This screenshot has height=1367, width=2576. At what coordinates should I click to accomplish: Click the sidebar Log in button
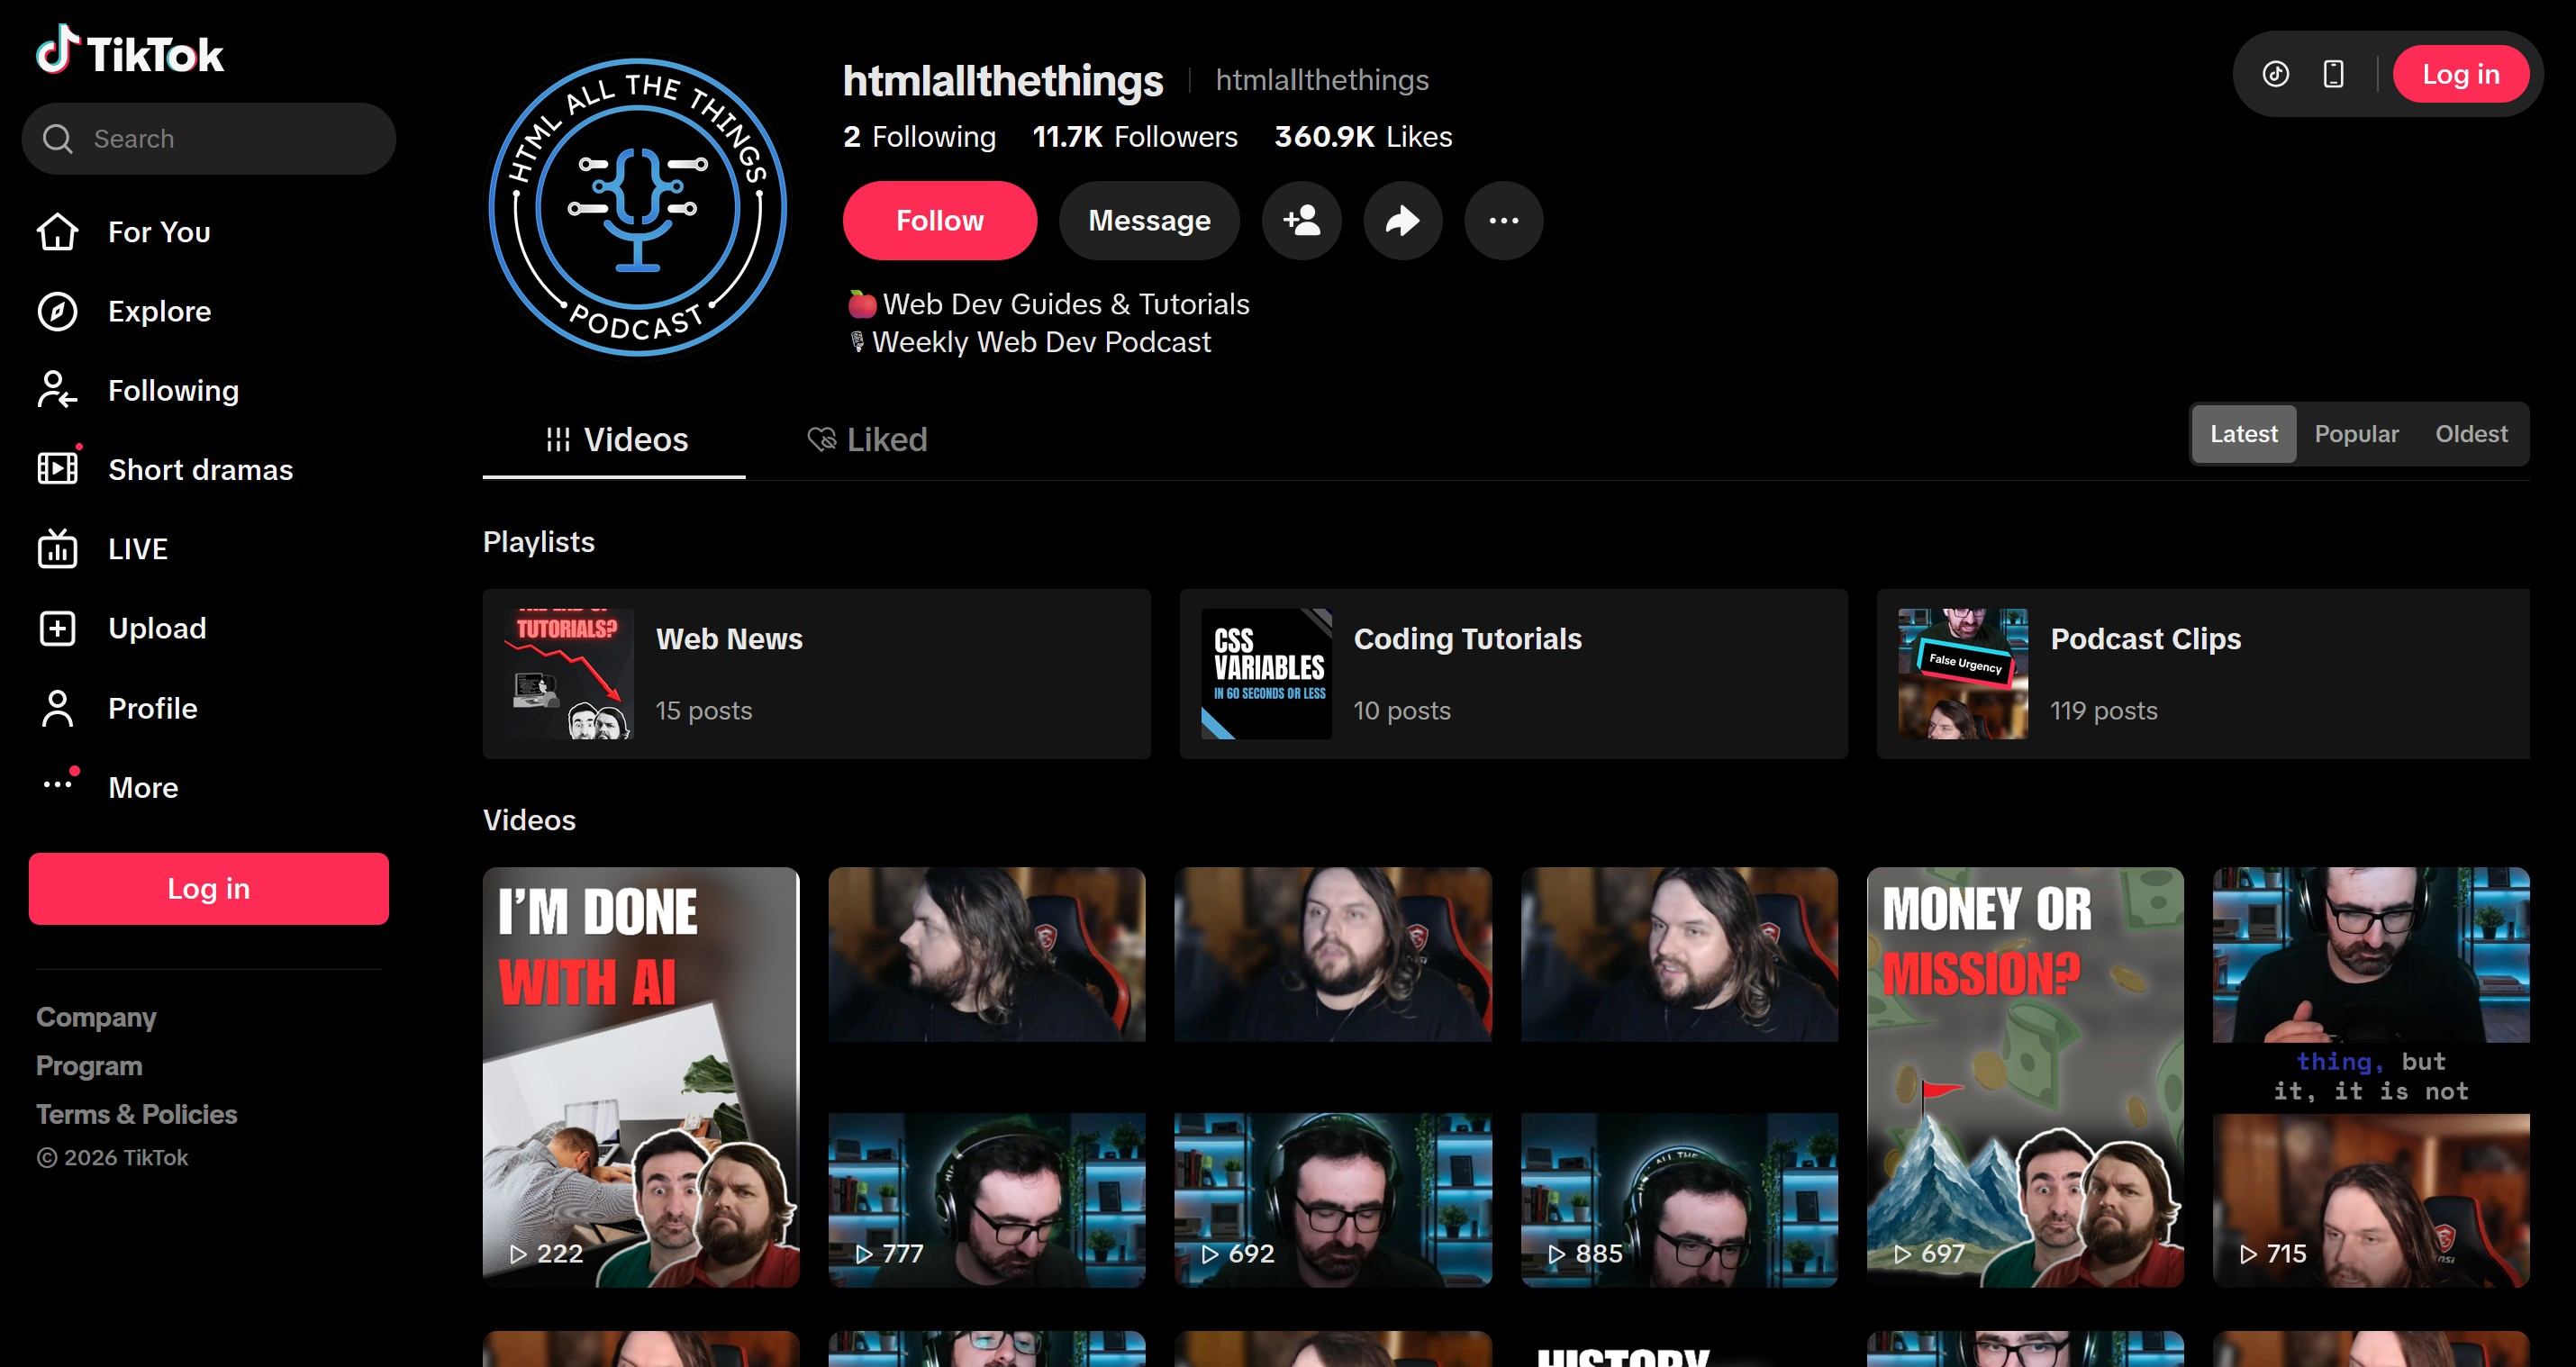coord(209,889)
